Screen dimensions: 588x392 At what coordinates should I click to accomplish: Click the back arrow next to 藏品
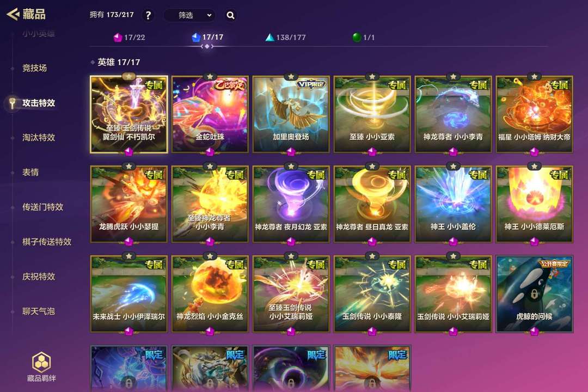point(13,14)
